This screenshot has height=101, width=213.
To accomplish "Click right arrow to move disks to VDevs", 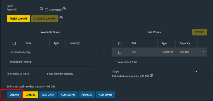I will pos(103,48).
